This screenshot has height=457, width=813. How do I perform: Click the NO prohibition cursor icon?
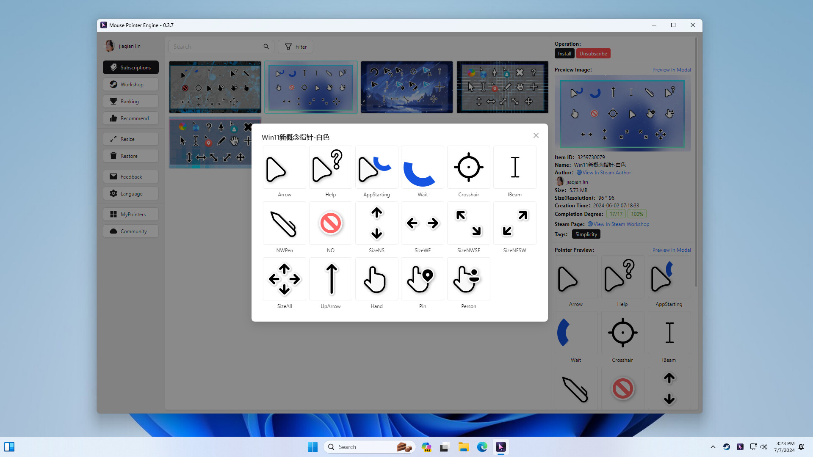(x=330, y=223)
